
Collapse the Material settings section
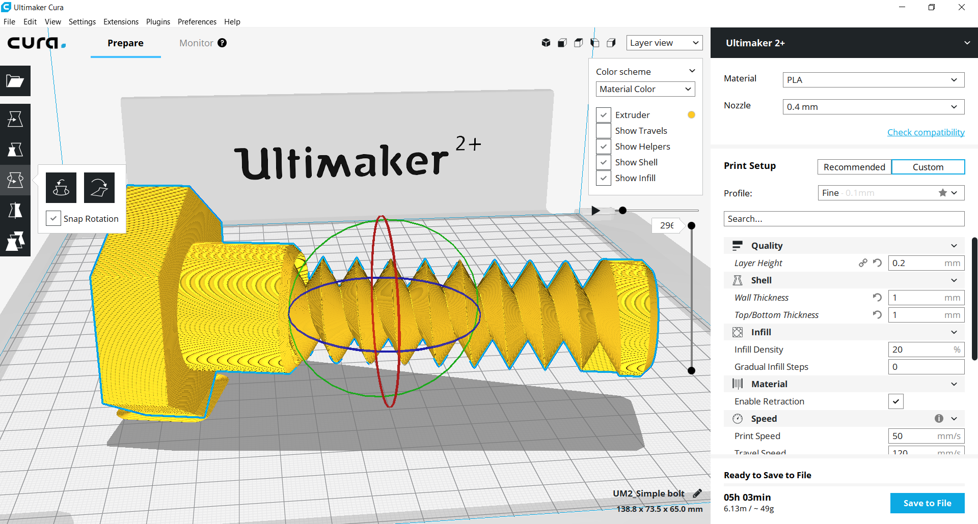click(x=954, y=384)
